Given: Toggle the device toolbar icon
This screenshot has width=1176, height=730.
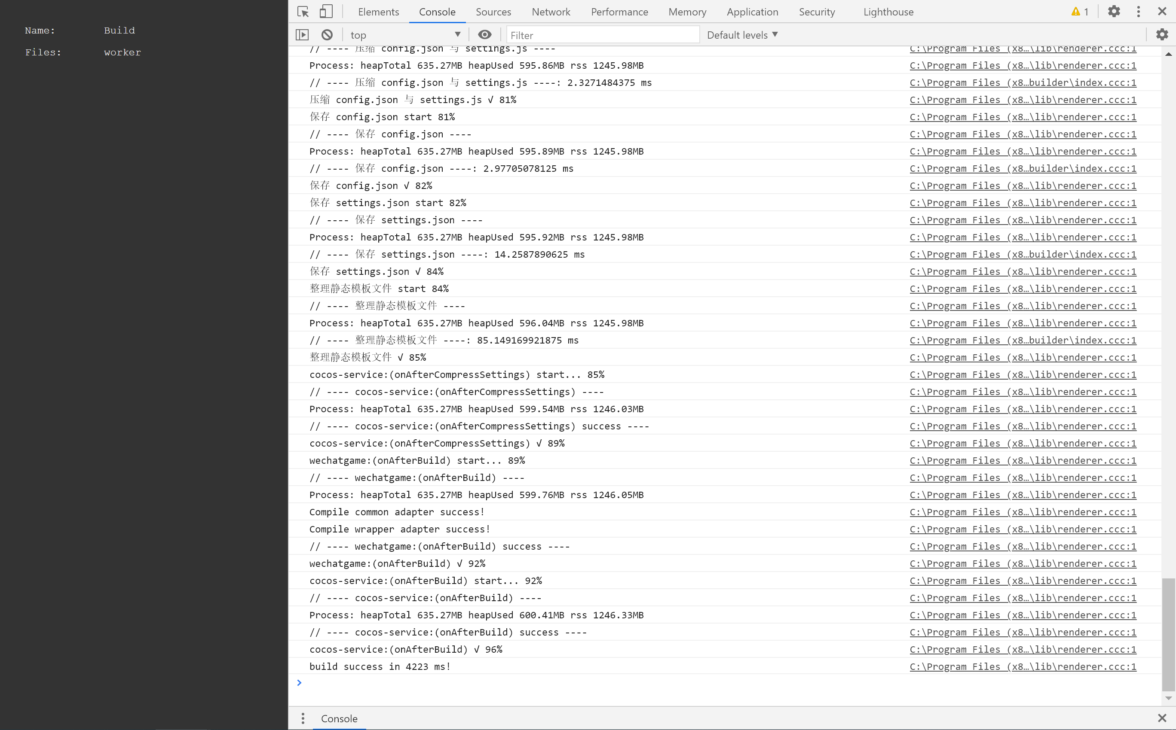Looking at the screenshot, I should 326,12.
